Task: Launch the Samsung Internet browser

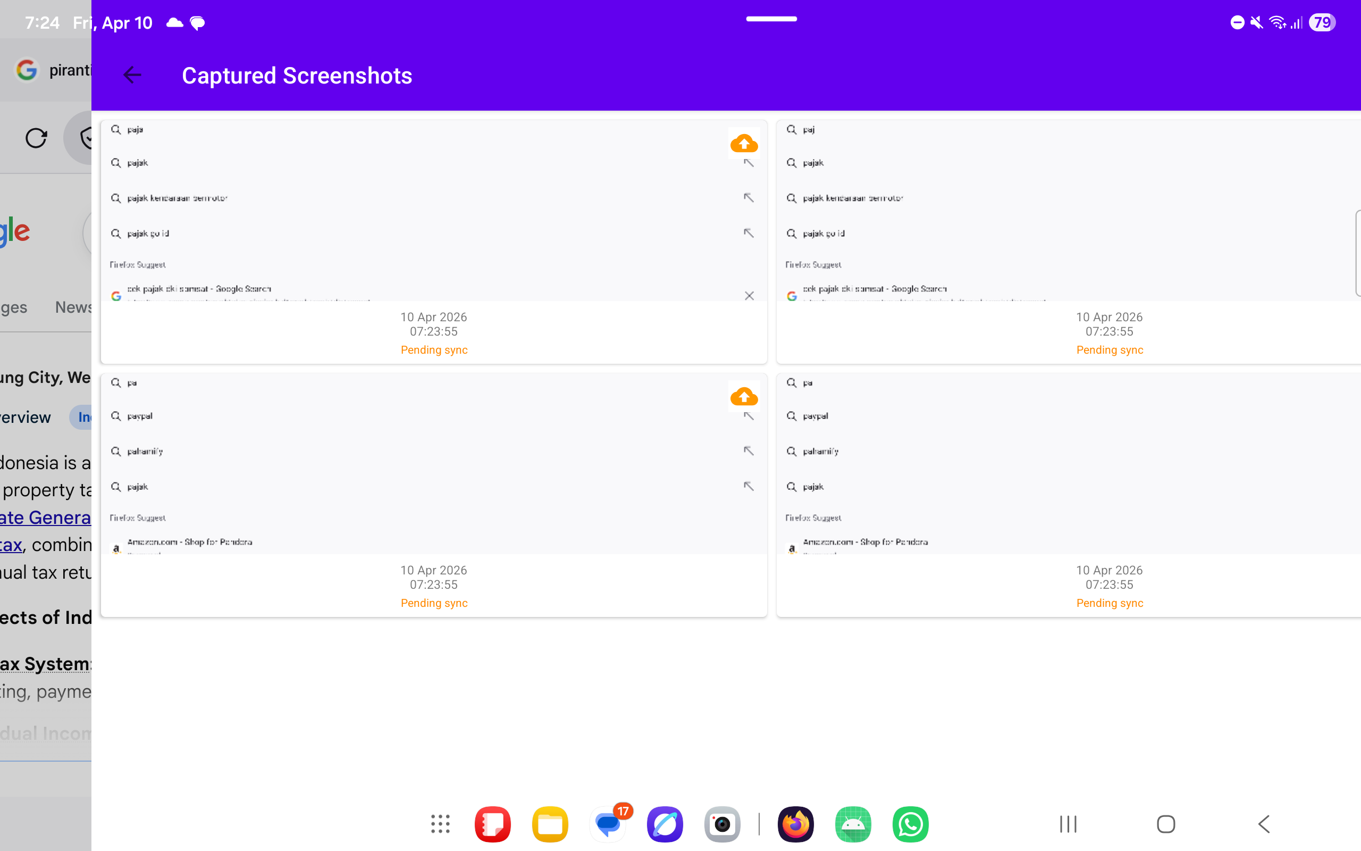Action: (665, 824)
